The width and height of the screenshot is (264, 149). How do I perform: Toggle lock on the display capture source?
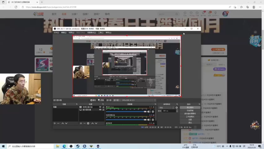click(x=103, y=110)
